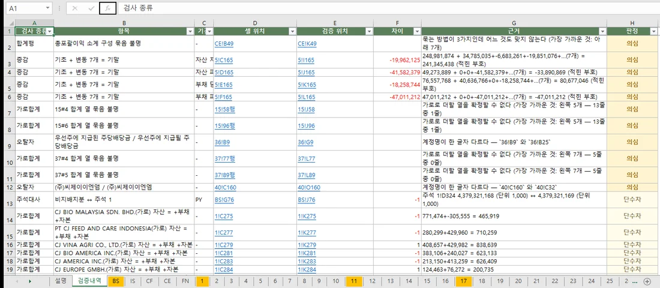The width and height of the screenshot is (660, 288).
Task: Click the sheet tab scroll-right arrow
Action: pos(31,281)
